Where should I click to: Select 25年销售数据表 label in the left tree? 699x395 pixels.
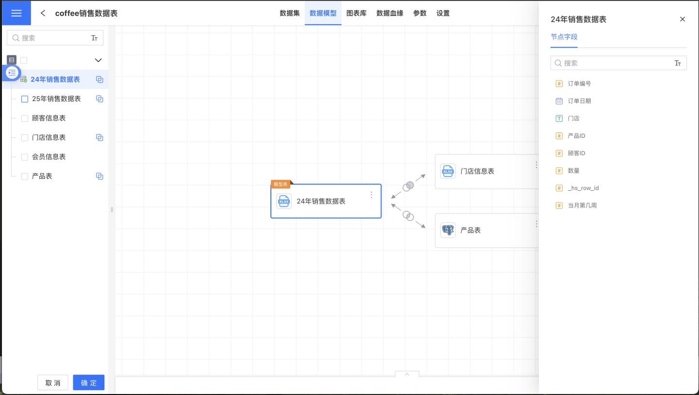click(56, 99)
